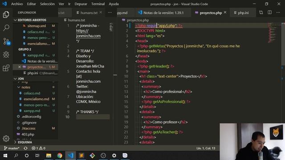Screen dimensions: 285x160
Task: Collapse the JON folder section
Action: point(19,79)
